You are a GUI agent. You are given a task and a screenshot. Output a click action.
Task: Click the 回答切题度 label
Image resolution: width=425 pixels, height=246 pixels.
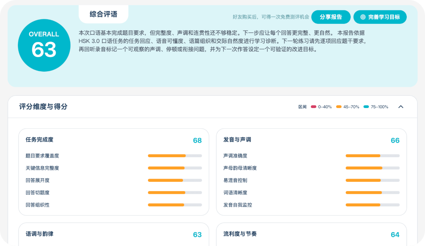click(37, 193)
